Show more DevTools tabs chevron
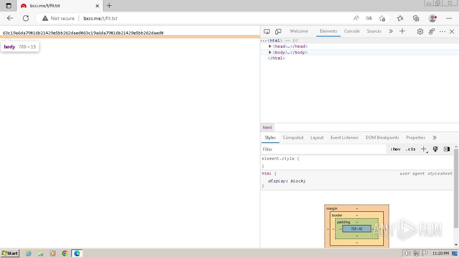The height and width of the screenshot is (258, 459). coord(391,31)
